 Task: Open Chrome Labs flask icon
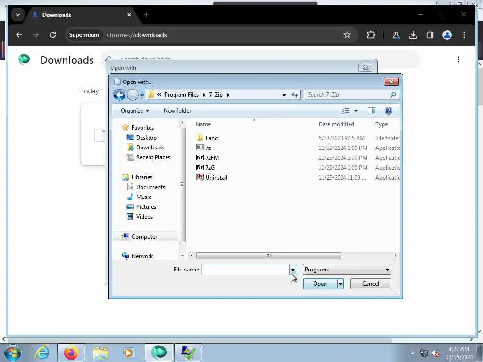396,35
